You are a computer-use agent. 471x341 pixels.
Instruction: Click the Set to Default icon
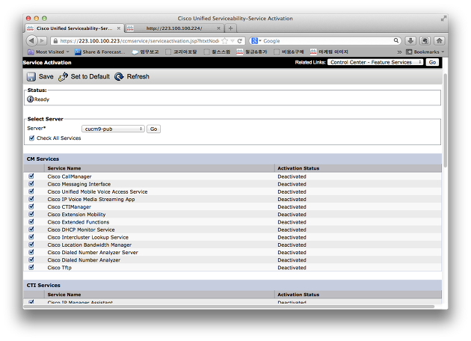(x=63, y=76)
